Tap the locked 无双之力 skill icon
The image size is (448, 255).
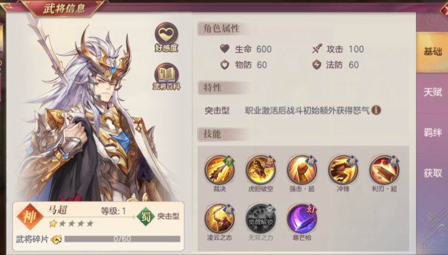260,219
